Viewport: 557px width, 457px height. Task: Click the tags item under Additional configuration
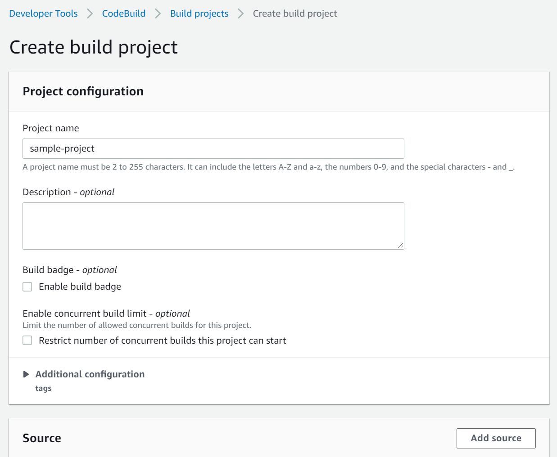[x=43, y=388]
